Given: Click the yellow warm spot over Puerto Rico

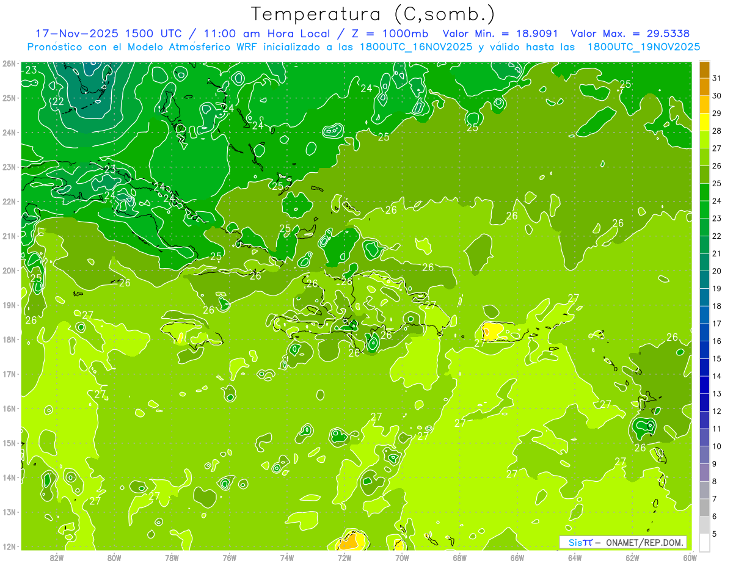Looking at the screenshot, I should point(492,332).
